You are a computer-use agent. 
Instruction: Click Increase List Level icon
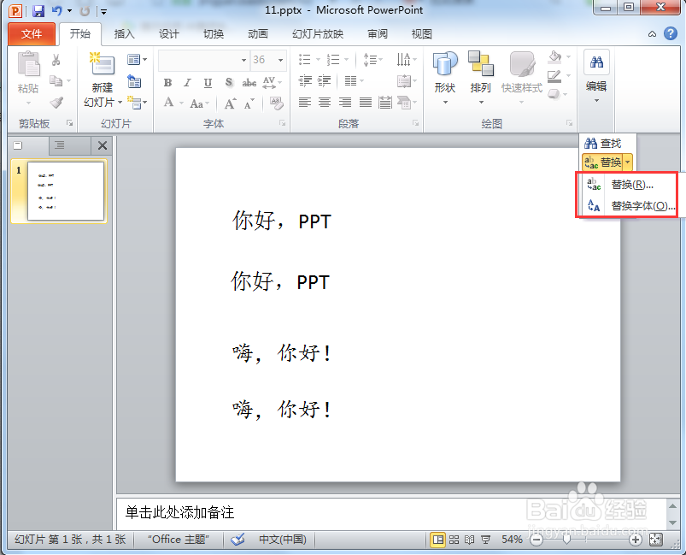click(x=324, y=81)
